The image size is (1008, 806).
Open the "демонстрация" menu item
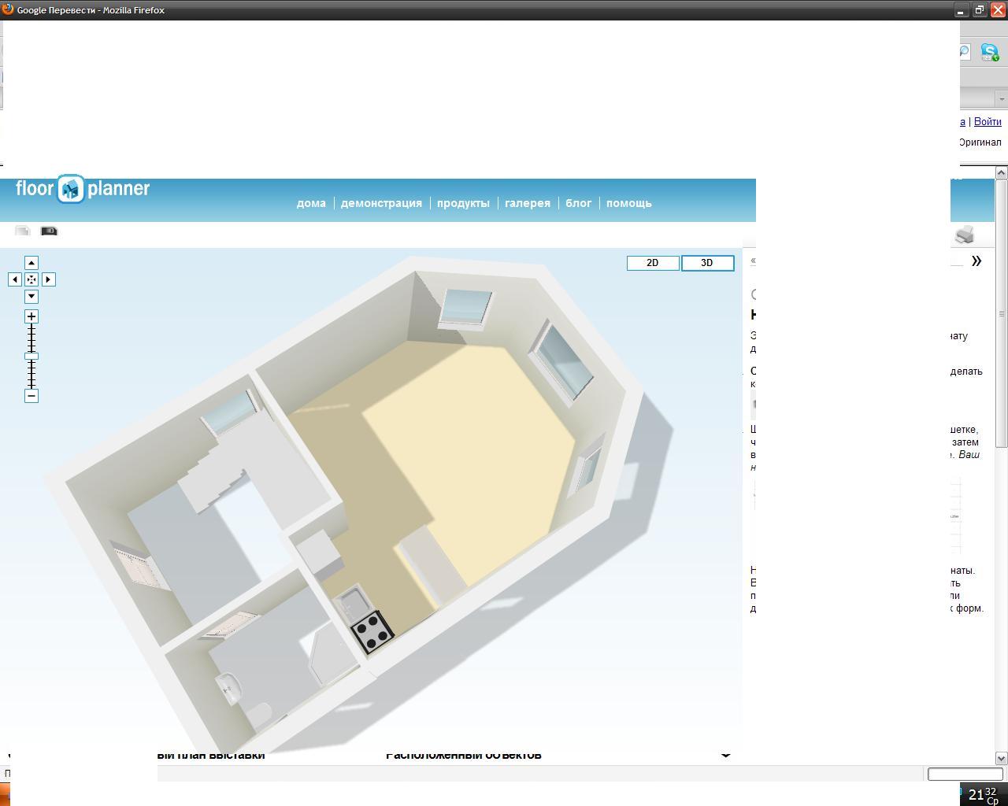pos(381,203)
